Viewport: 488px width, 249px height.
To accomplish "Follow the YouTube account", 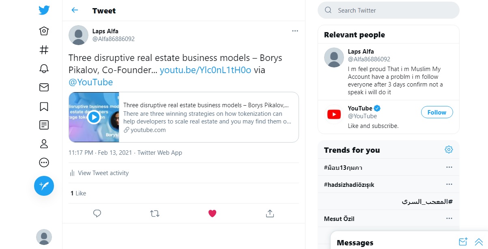I will point(436,113).
